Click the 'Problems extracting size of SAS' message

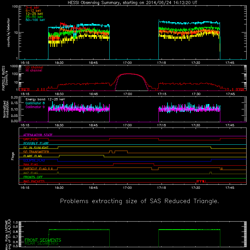coord(139,201)
